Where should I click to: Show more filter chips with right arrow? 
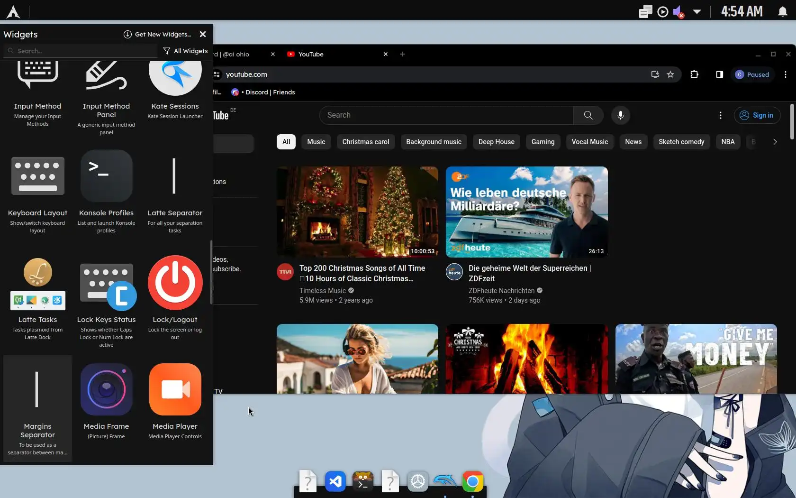(775, 142)
